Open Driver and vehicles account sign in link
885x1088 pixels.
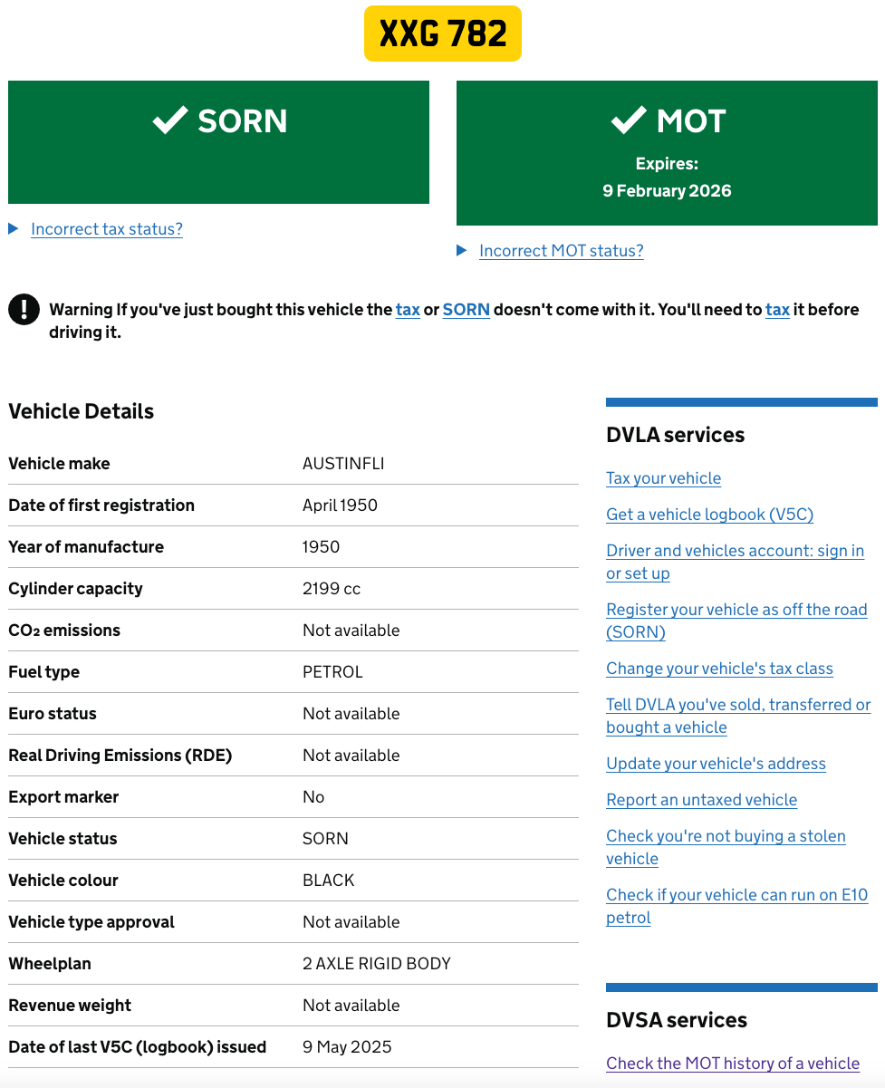pos(734,551)
